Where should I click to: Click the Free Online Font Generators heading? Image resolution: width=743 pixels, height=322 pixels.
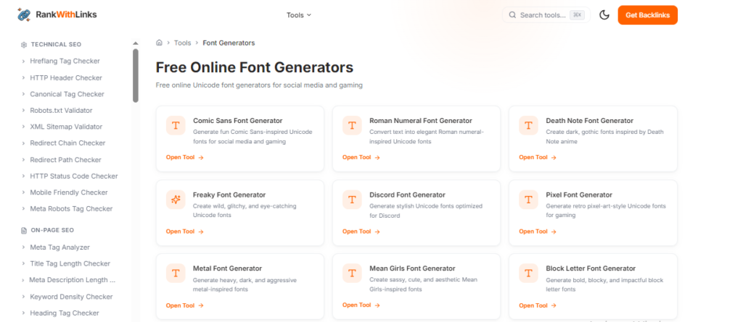(x=255, y=67)
